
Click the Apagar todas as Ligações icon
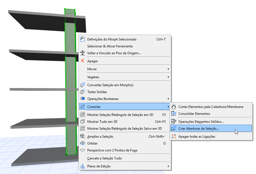pyautogui.click(x=174, y=136)
